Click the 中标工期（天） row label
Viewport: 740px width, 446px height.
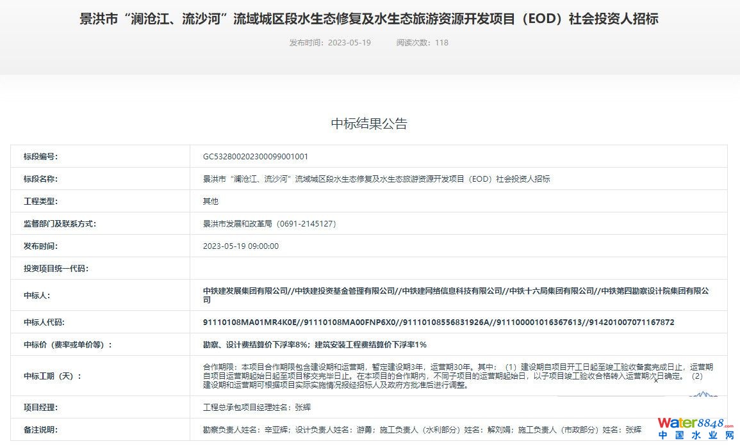[53, 376]
